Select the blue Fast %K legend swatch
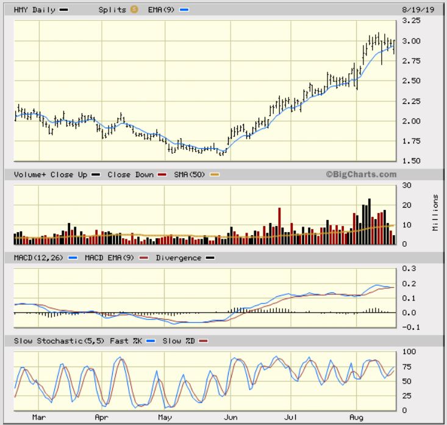 pos(151,341)
